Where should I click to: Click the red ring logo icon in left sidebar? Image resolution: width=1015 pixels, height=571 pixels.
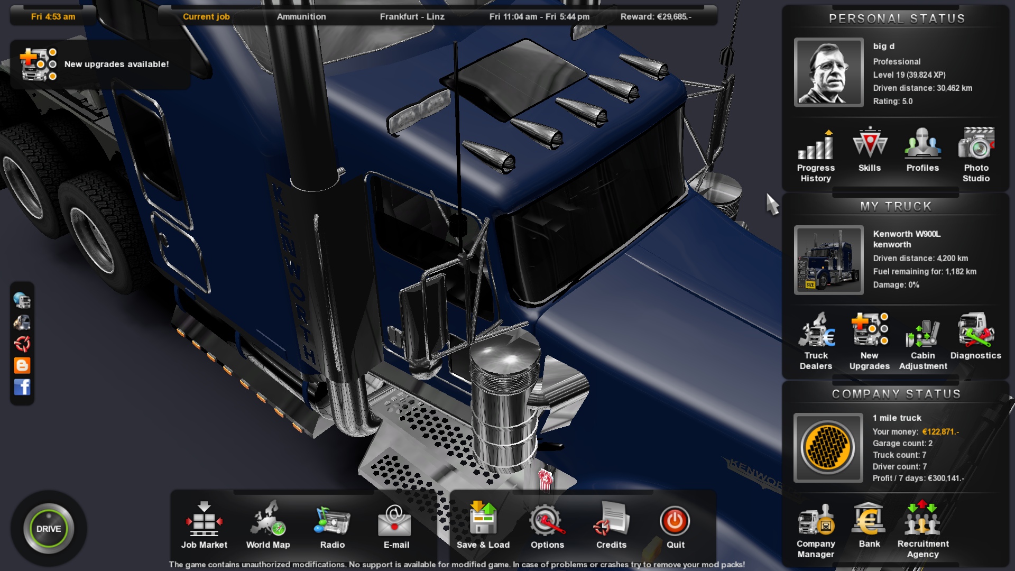pos(22,344)
